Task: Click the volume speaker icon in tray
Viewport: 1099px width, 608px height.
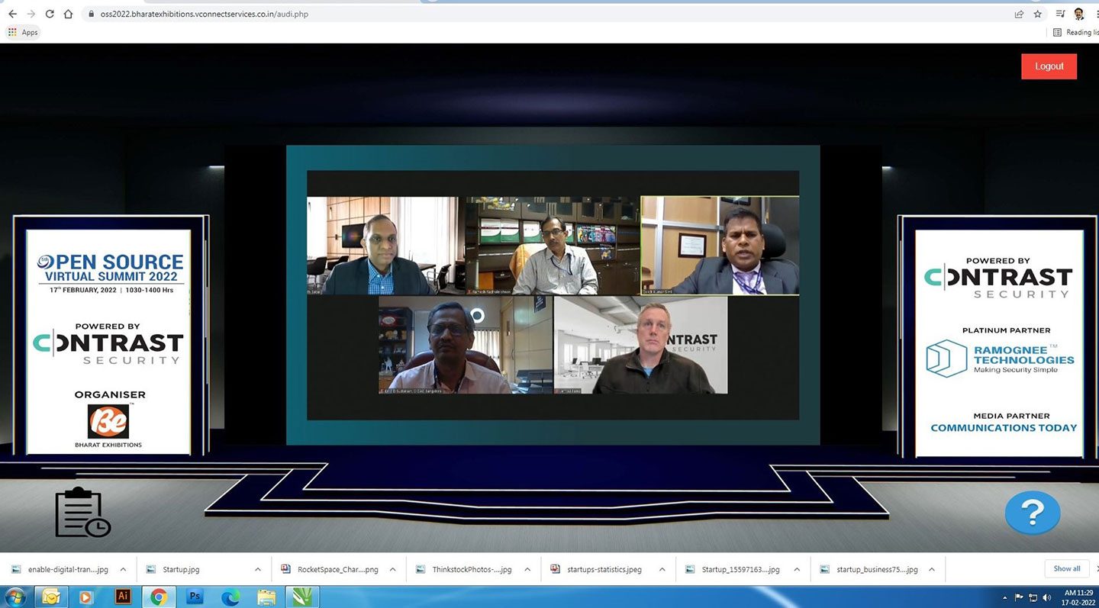Action: pos(1046,597)
